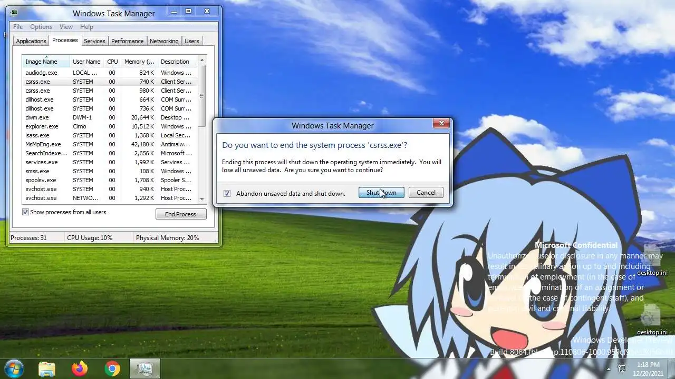Select the SearchIndexer process row
Viewport: 675px width, 379px height.
(x=110, y=153)
